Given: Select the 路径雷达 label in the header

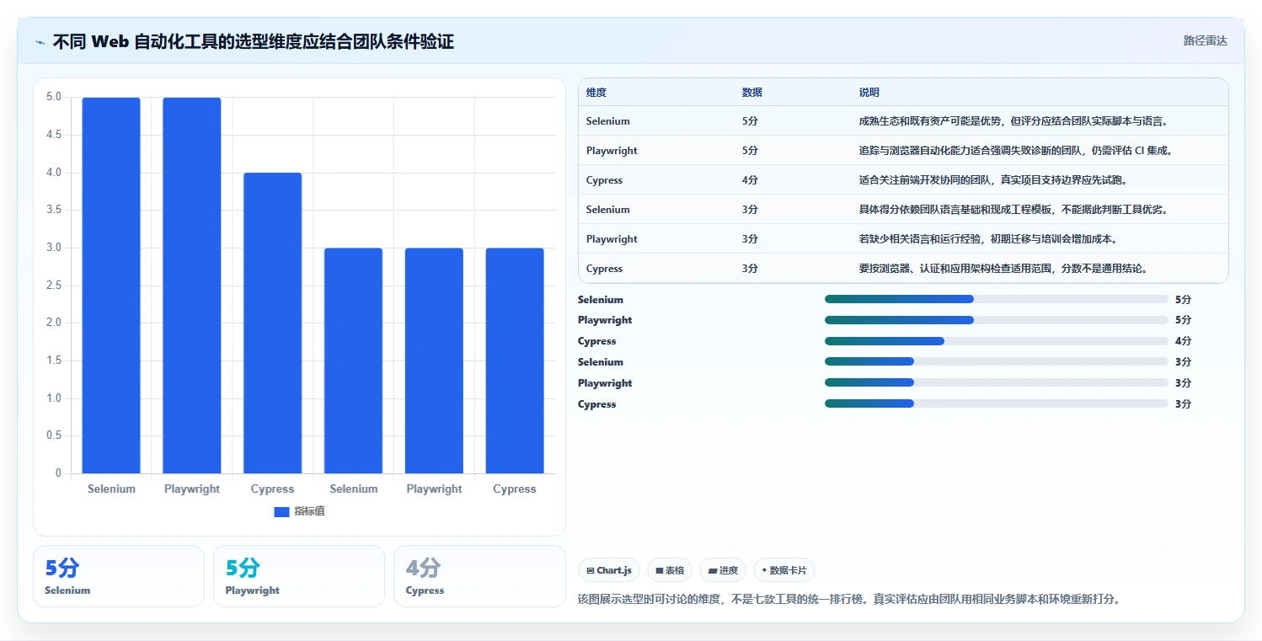Looking at the screenshot, I should 1206,40.
